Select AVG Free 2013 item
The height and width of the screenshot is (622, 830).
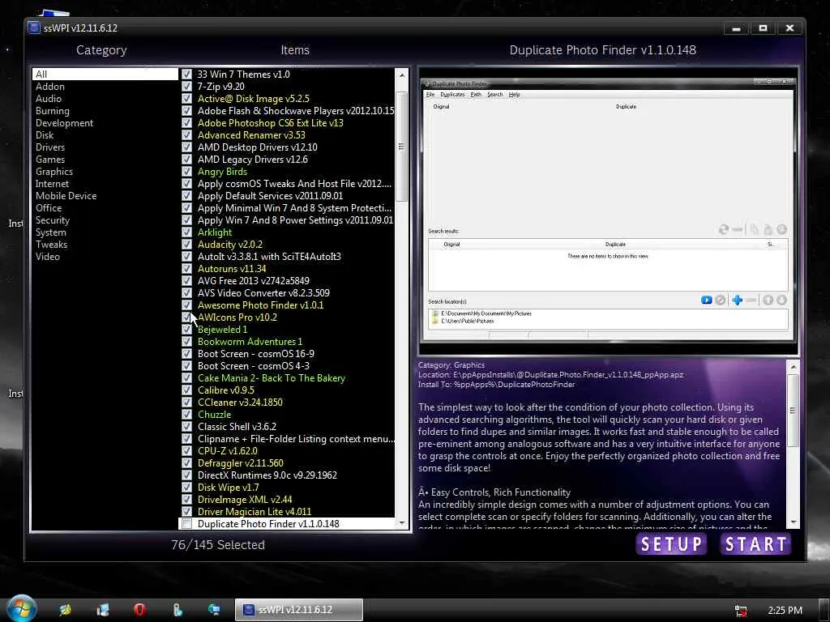[254, 281]
